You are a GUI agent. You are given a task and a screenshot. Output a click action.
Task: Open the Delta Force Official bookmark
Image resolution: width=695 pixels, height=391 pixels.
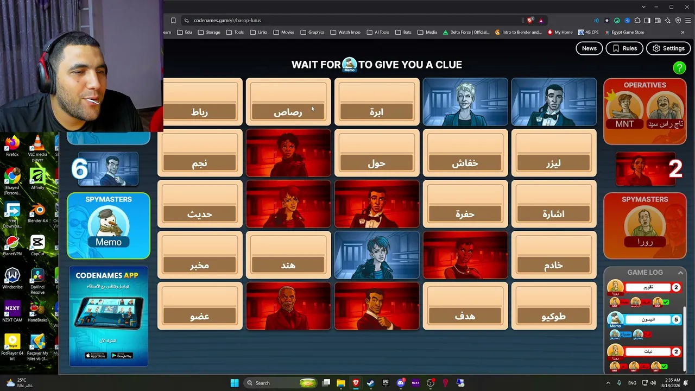[466, 32]
